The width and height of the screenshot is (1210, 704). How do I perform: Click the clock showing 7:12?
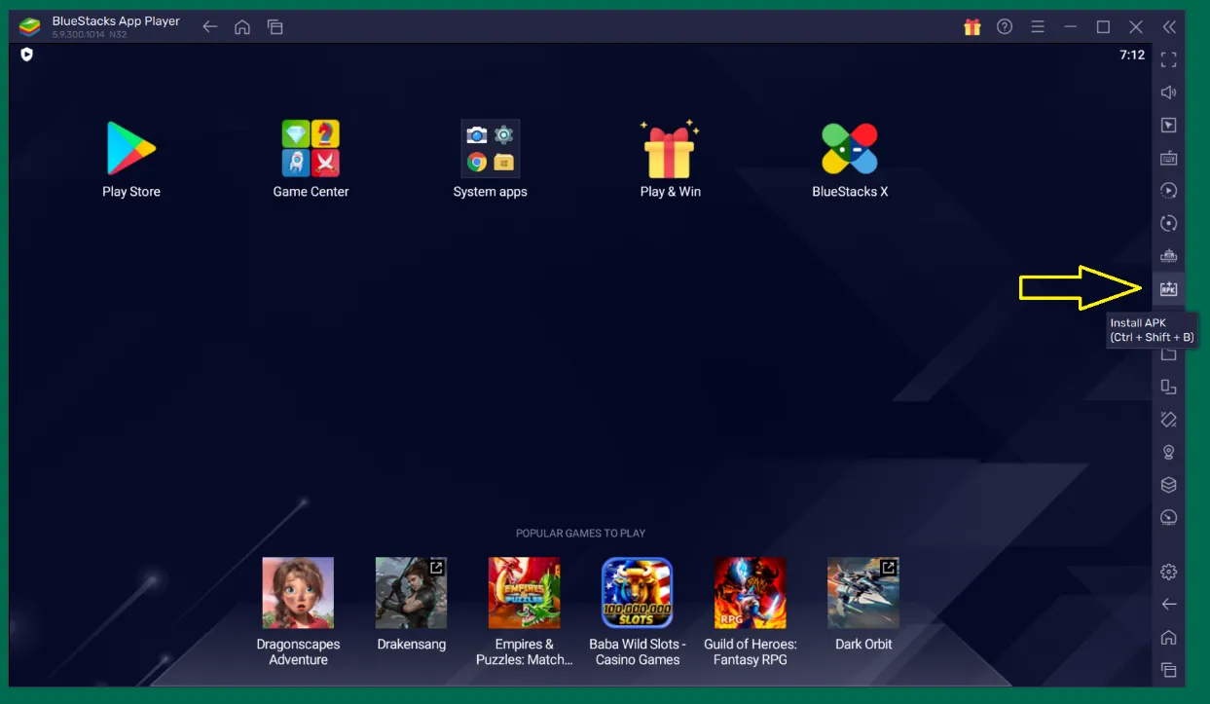pos(1132,55)
